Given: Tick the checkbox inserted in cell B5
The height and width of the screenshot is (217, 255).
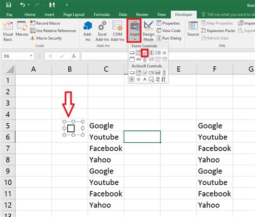Looking at the screenshot, I should point(71,128).
